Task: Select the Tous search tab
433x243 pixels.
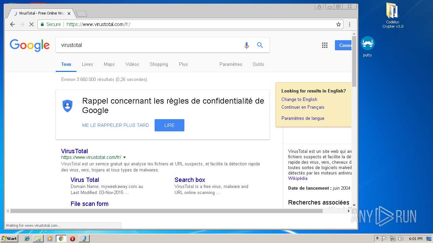Action: pyautogui.click(x=66, y=64)
